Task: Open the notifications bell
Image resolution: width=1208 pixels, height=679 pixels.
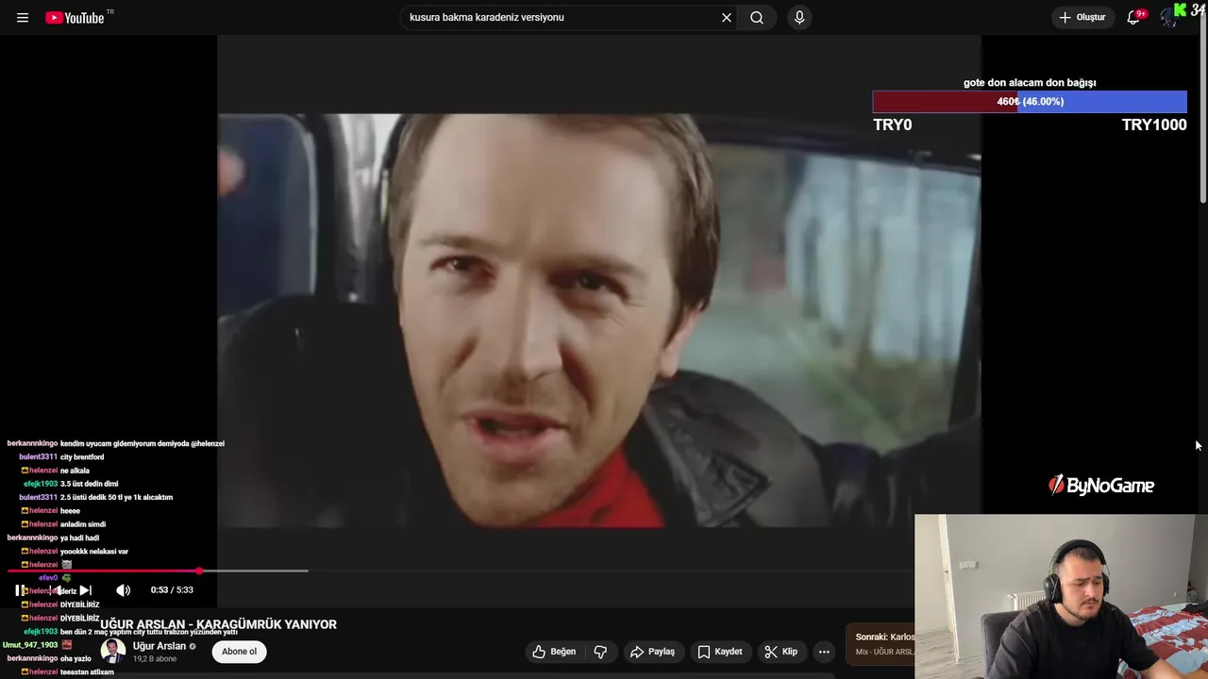Action: point(1134,17)
